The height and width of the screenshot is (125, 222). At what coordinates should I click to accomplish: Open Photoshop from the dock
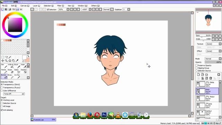(104, 115)
